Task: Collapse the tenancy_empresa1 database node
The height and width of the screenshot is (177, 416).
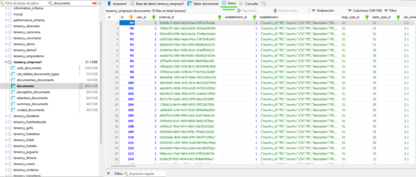Action: pos(6,62)
